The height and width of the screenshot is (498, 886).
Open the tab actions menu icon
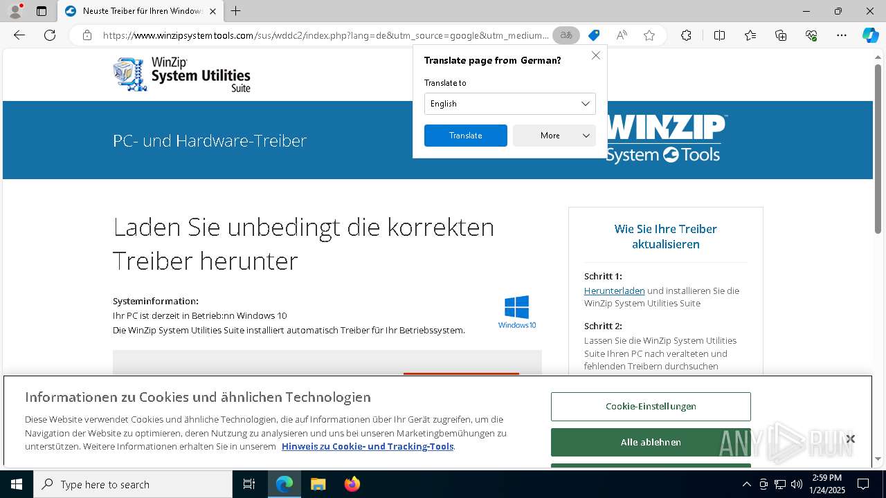pos(42,11)
